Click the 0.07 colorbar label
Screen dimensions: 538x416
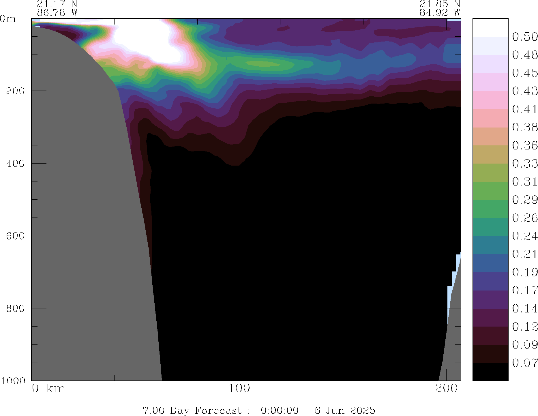(525, 363)
